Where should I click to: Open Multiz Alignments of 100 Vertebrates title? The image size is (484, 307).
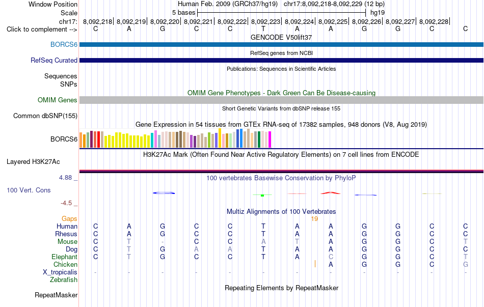pos(281,211)
